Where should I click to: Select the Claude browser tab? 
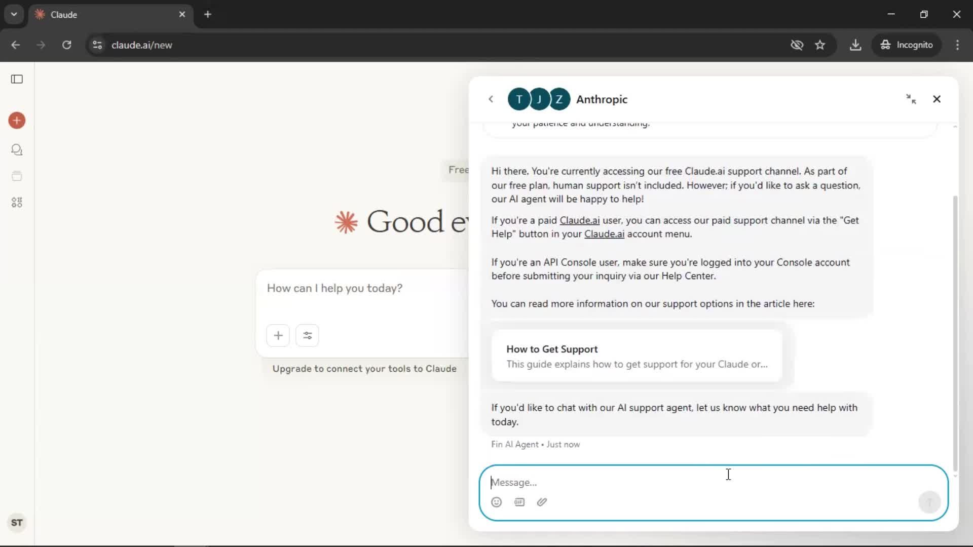[x=110, y=15]
